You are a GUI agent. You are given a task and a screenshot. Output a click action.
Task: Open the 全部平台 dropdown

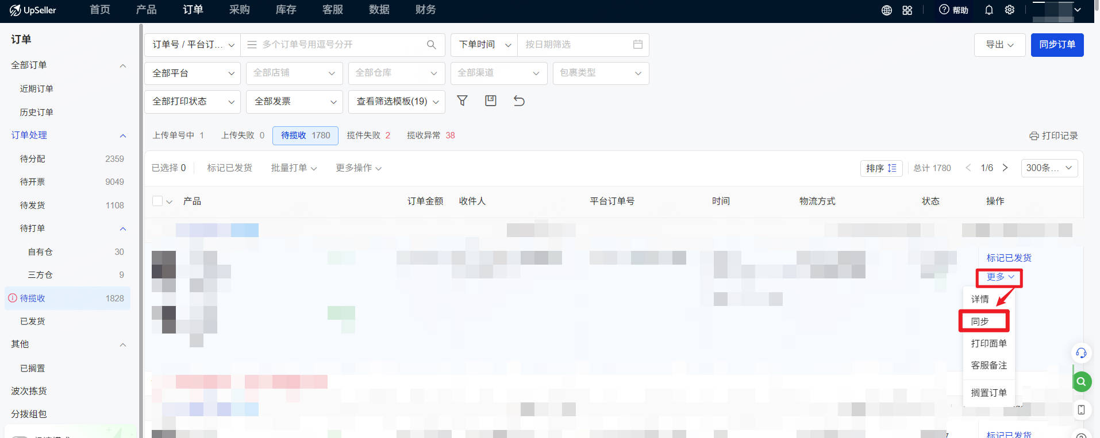pyautogui.click(x=193, y=73)
